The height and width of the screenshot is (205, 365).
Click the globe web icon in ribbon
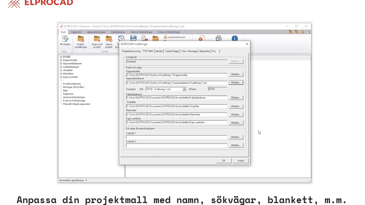(x=218, y=38)
